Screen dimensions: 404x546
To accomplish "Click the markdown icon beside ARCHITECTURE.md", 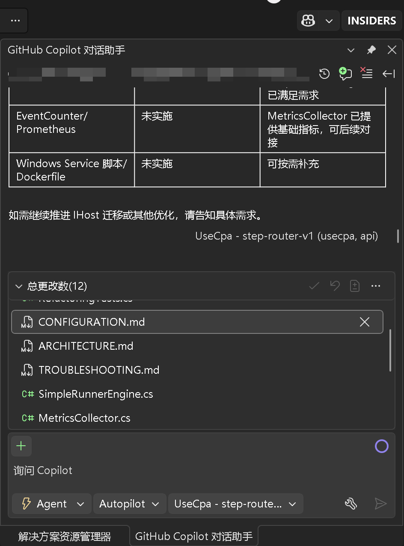I will [27, 346].
